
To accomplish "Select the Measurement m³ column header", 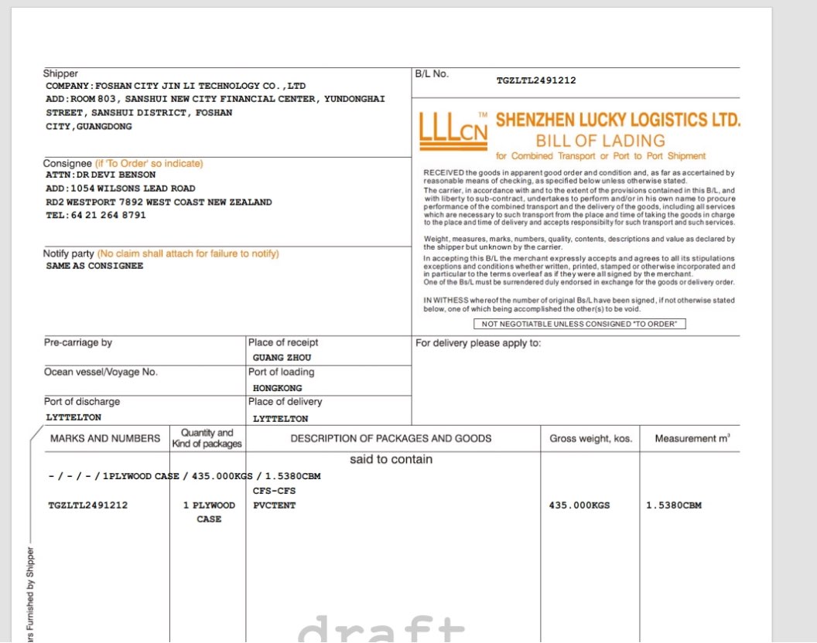I will 692,438.
